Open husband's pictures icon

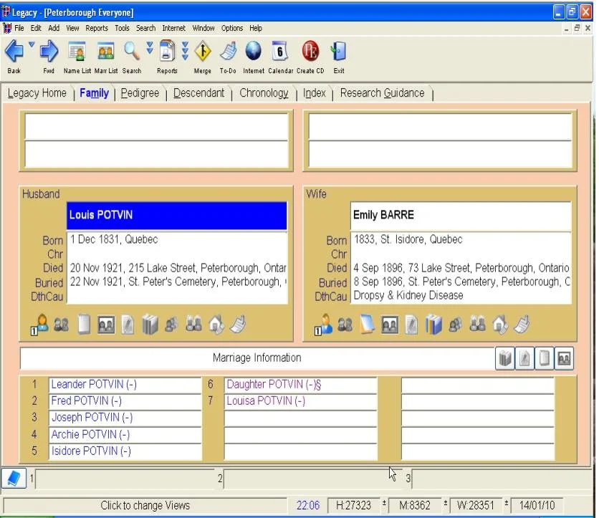click(x=106, y=325)
